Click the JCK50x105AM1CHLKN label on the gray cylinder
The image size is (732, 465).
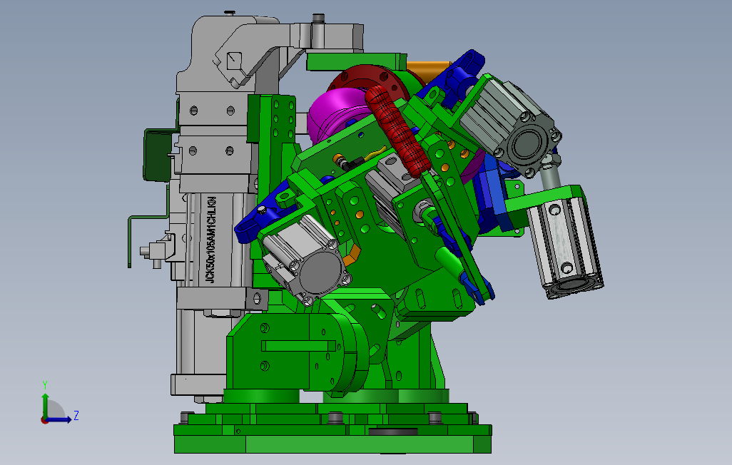(211, 240)
